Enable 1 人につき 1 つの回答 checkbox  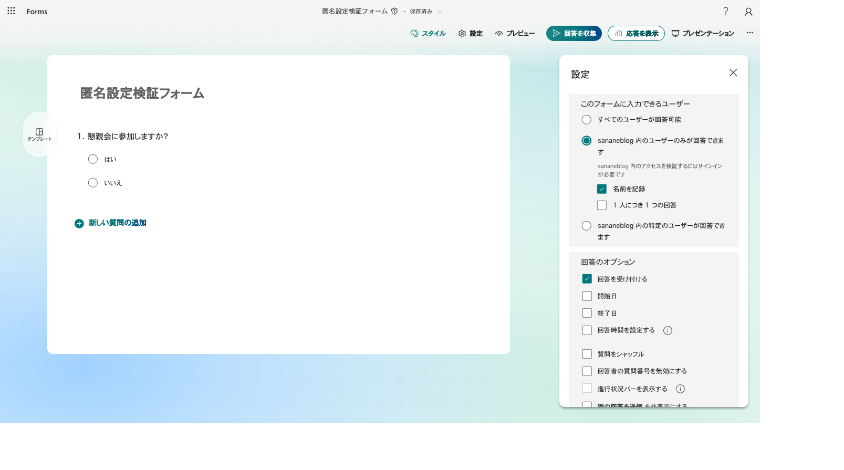602,205
